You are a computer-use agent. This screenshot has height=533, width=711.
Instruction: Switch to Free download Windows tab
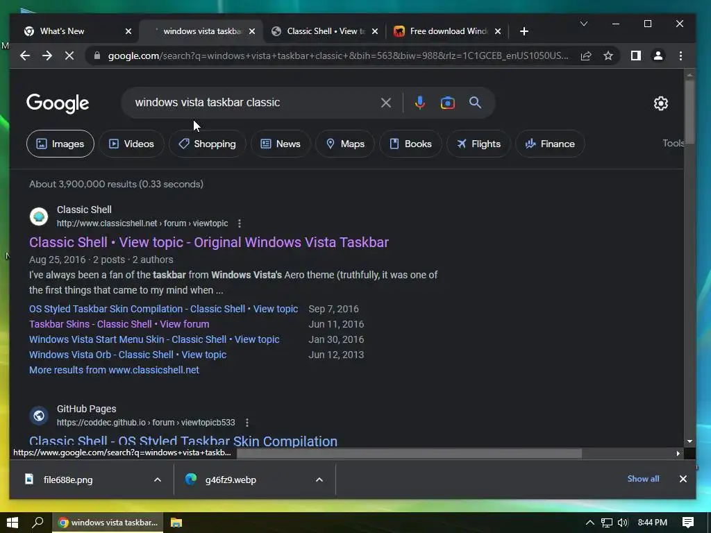449,31
